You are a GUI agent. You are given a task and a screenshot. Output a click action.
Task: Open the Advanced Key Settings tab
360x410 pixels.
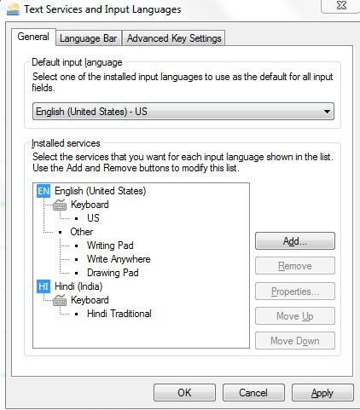[174, 38]
